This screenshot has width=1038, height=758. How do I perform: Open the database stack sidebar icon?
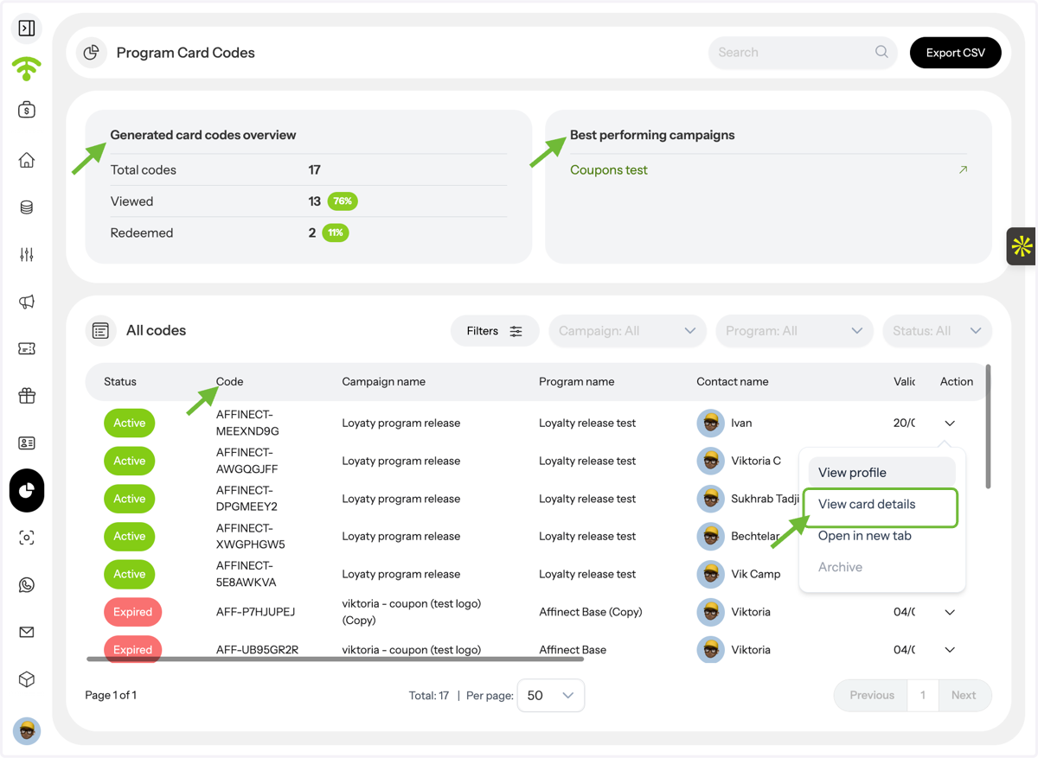(27, 207)
